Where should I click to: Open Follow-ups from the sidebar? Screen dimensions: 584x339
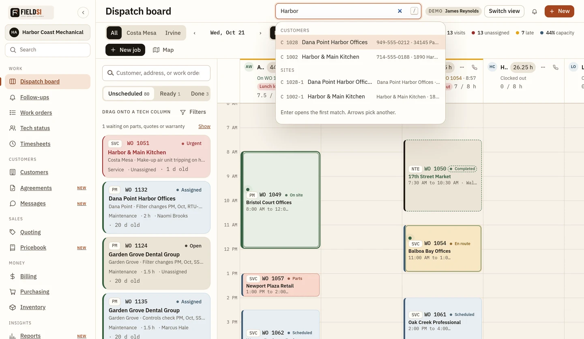[x=34, y=97]
